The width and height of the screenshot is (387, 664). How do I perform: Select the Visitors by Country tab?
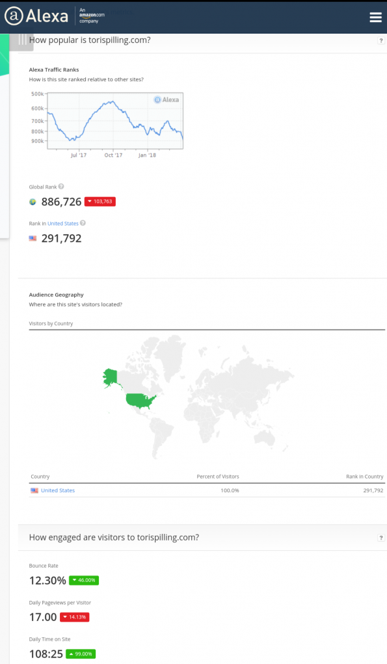[x=51, y=323]
